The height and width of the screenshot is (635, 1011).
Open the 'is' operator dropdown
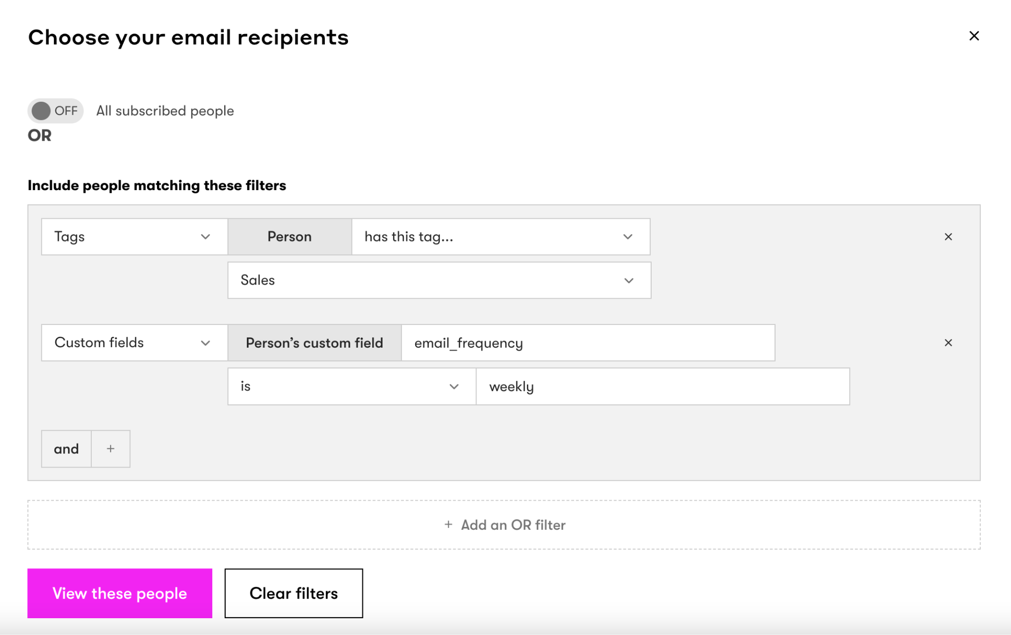(x=351, y=386)
